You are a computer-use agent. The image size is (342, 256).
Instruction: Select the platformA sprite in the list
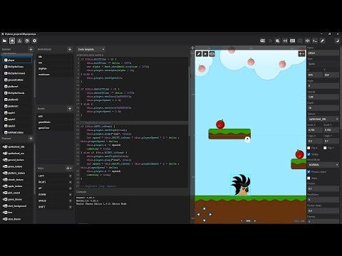click(x=17, y=87)
